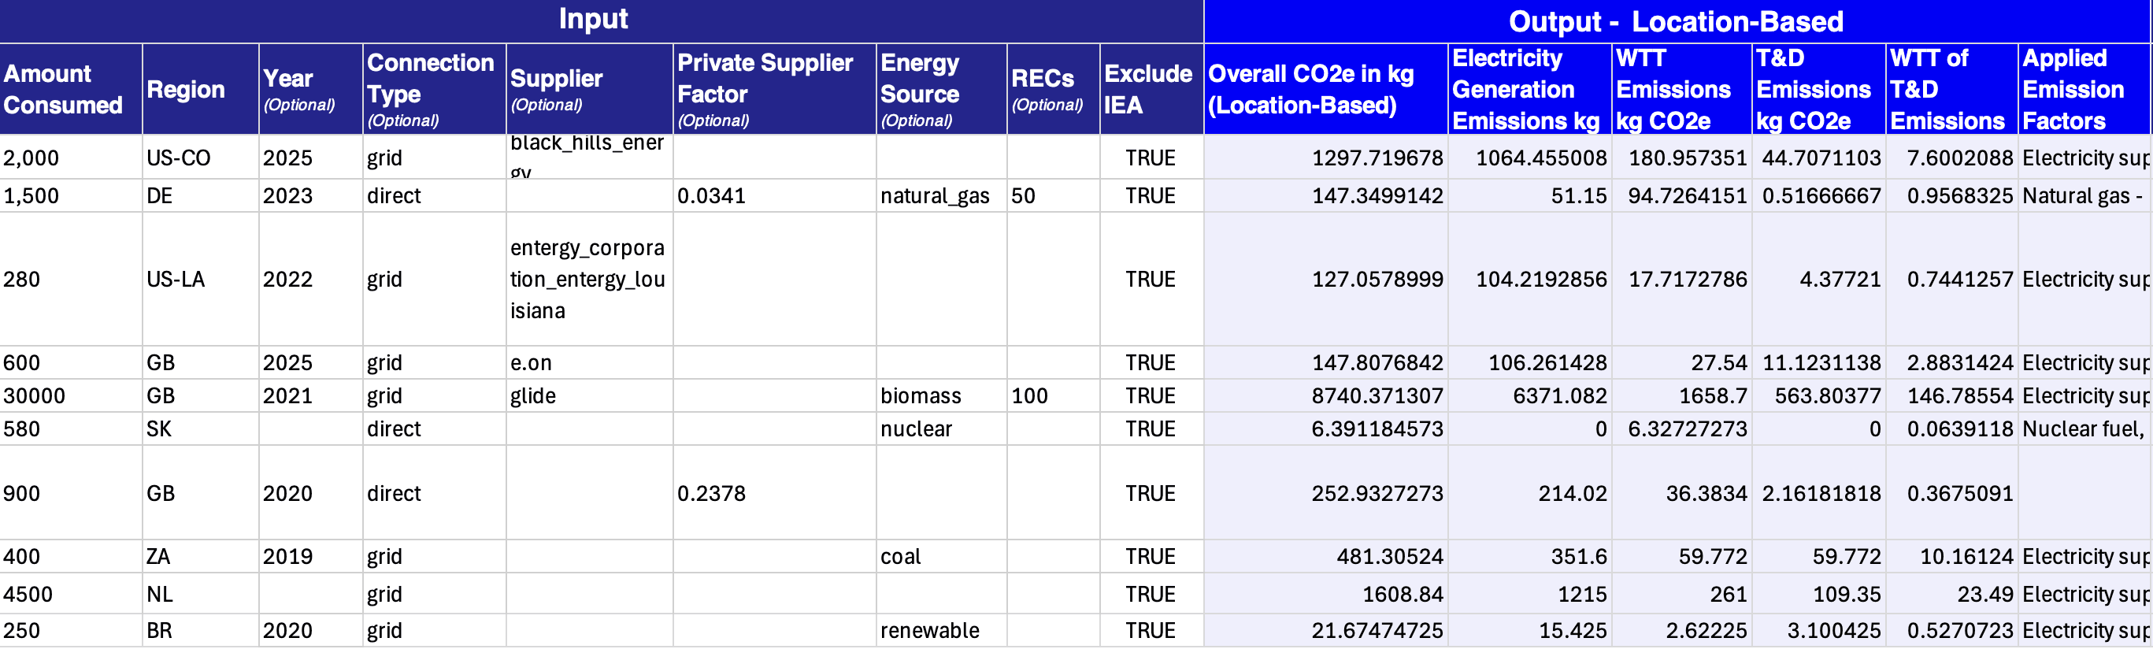2153x649 pixels.
Task: Click the "Exclude IEA" column header
Action: click(1148, 90)
